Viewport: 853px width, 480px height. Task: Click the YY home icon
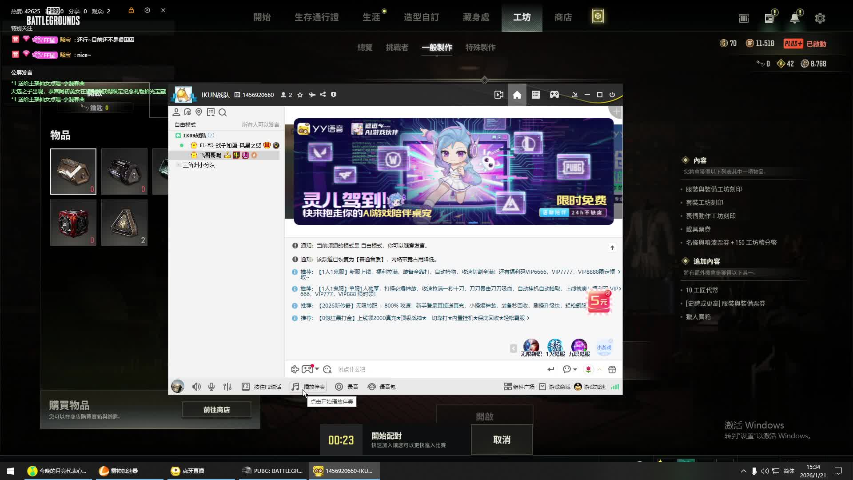coord(517,95)
